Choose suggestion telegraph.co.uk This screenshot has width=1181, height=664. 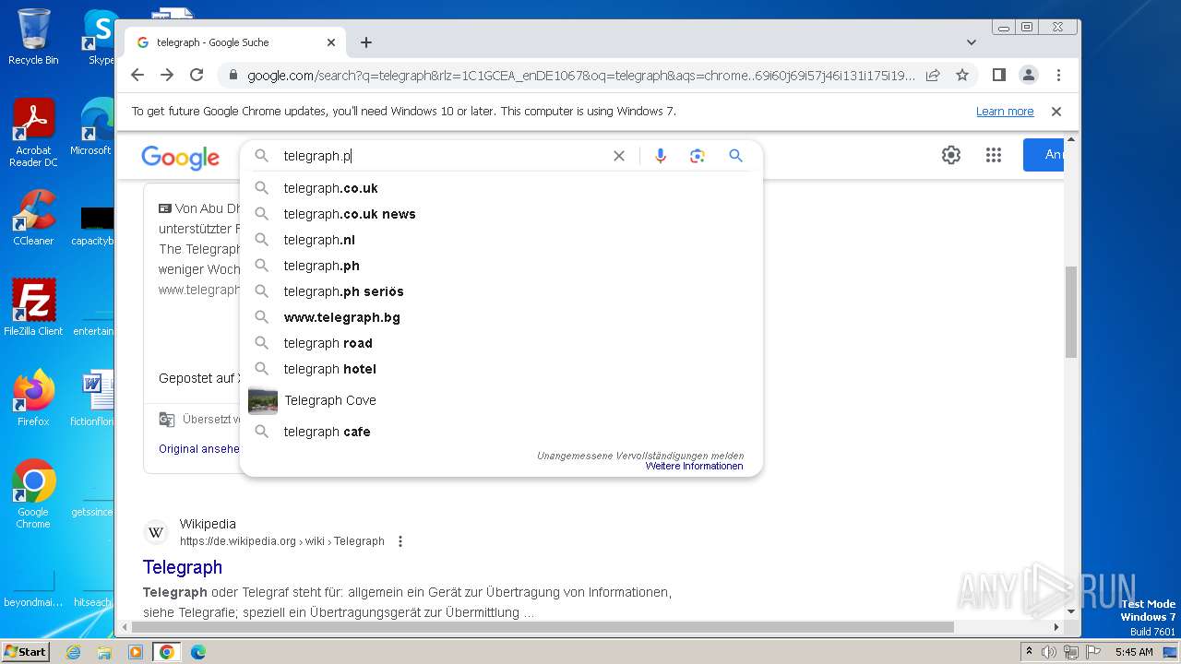pyautogui.click(x=501, y=188)
